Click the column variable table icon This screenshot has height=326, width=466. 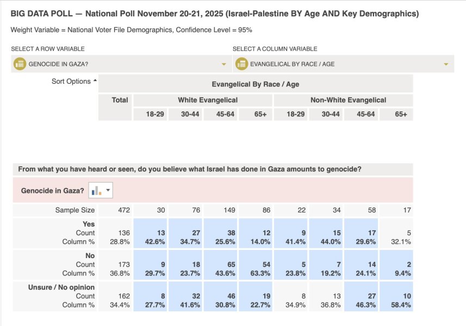[x=241, y=64]
